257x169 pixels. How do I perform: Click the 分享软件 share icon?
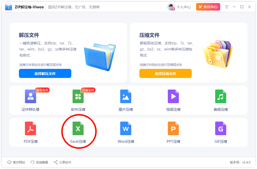(56, 162)
